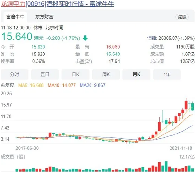
Task: Click the latest green candlestick on chart
Action: [x=193, y=107]
